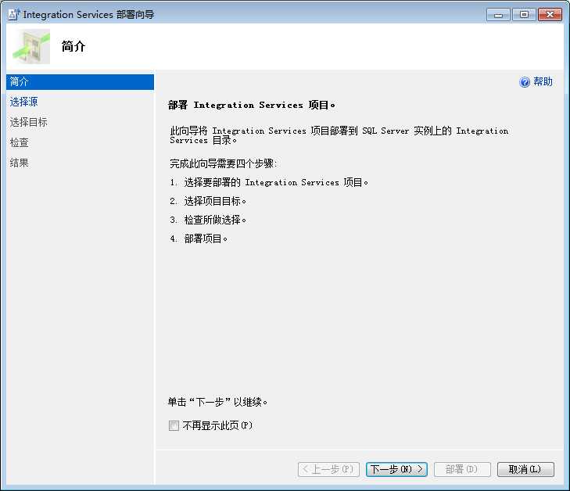
Task: Tick the 不再显示此页 checkbox
Action: pyautogui.click(x=174, y=425)
